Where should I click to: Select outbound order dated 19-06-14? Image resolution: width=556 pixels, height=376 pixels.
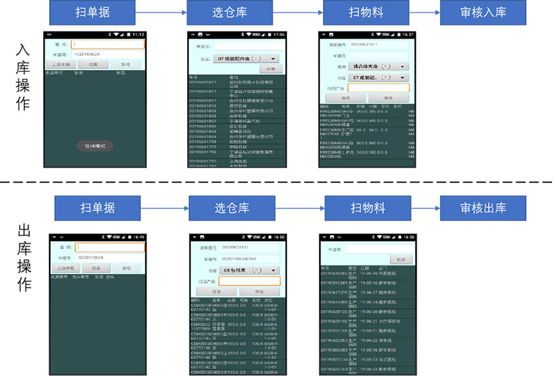[x=368, y=304]
